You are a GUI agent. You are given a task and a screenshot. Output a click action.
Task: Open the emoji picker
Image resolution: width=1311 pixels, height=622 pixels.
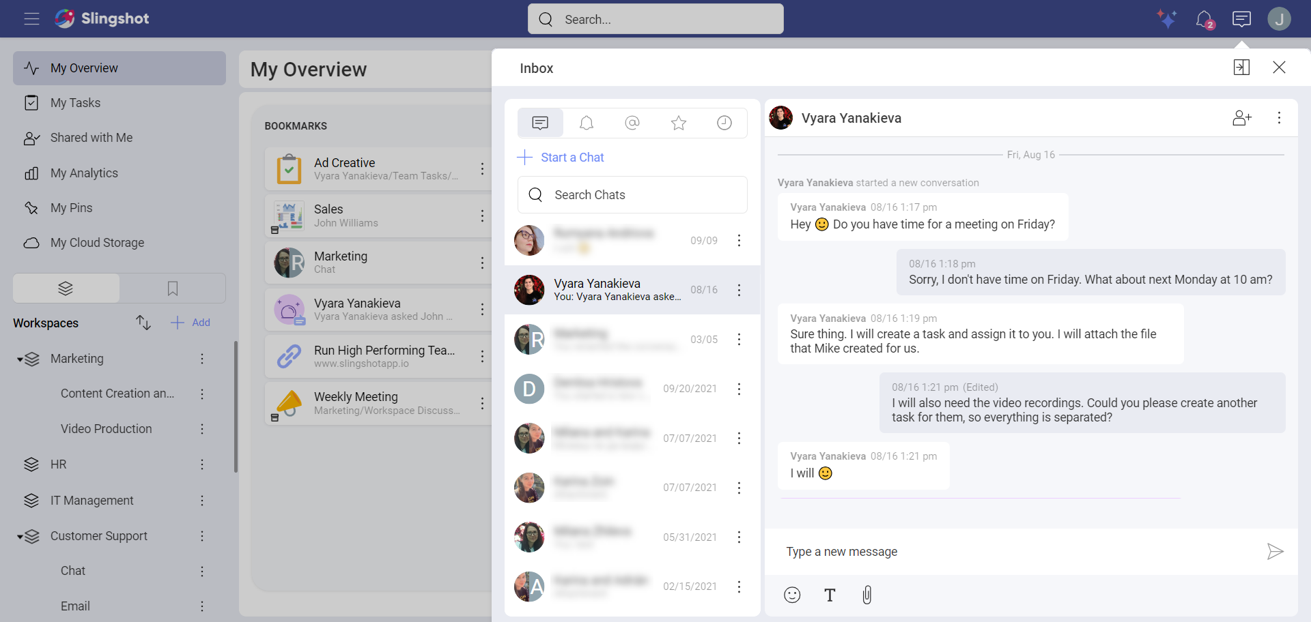pyautogui.click(x=792, y=595)
